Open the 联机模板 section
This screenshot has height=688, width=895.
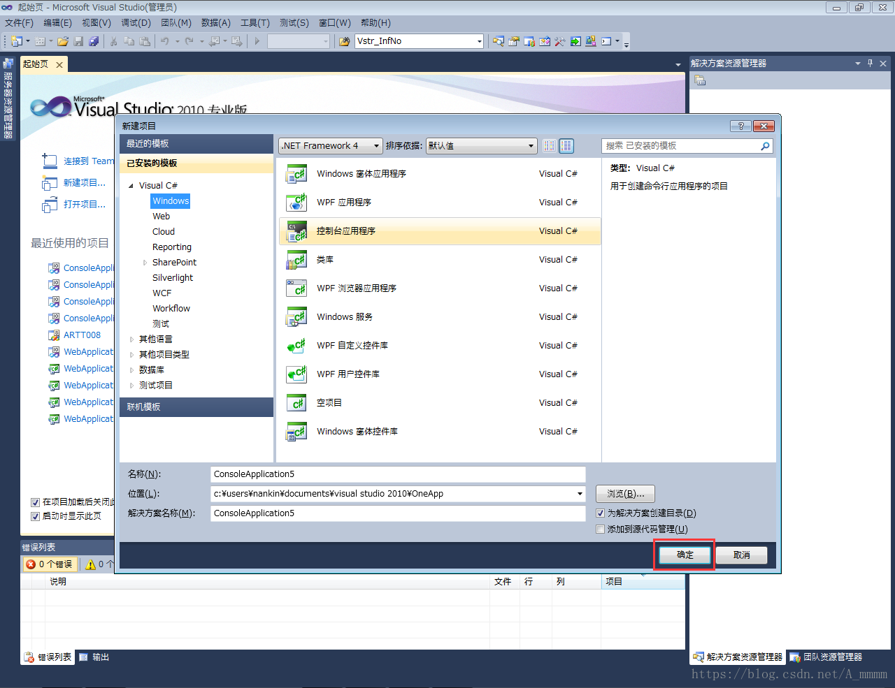tap(196, 407)
